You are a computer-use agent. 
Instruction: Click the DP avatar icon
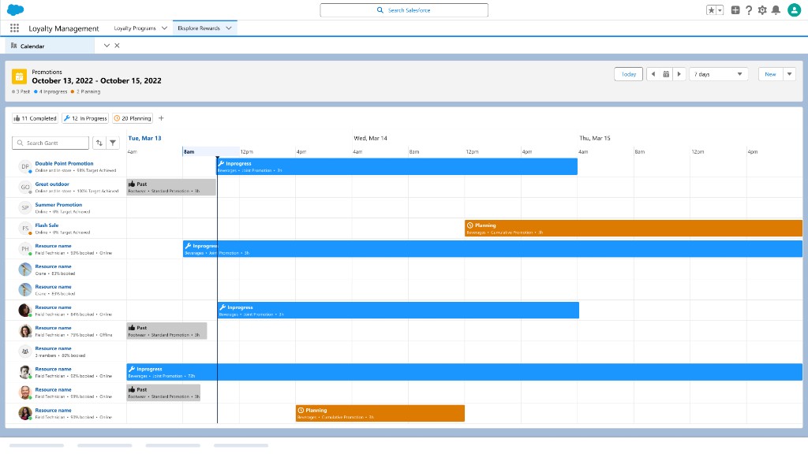click(24, 166)
